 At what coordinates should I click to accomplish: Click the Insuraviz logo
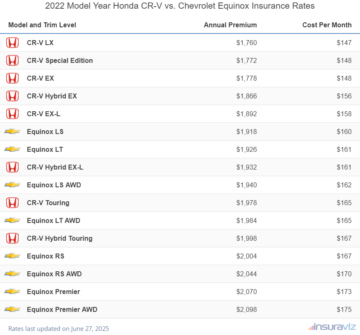point(332,327)
